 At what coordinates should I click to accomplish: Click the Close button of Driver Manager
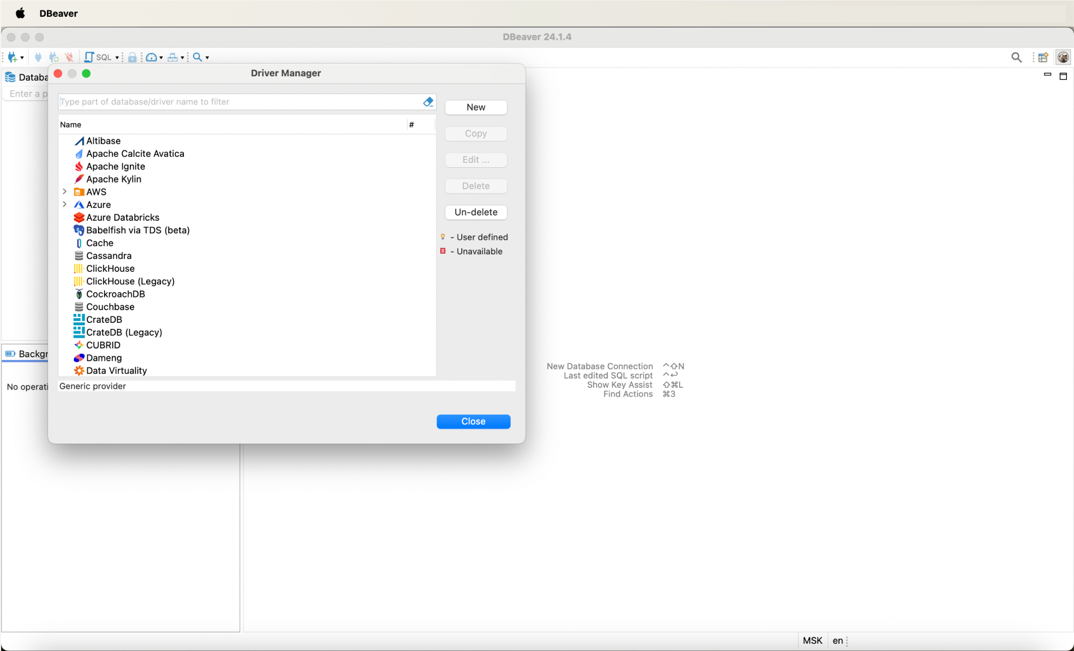(x=473, y=421)
